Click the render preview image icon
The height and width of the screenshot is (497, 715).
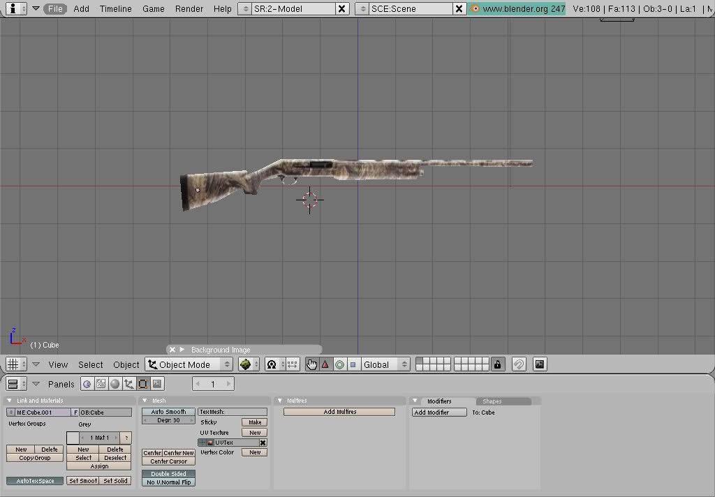(539, 364)
